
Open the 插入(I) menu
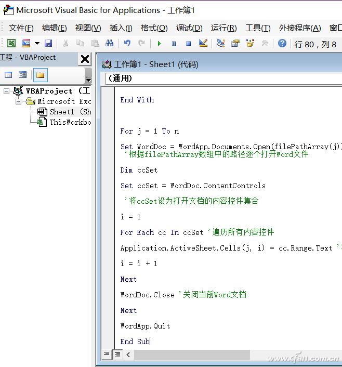(x=121, y=28)
